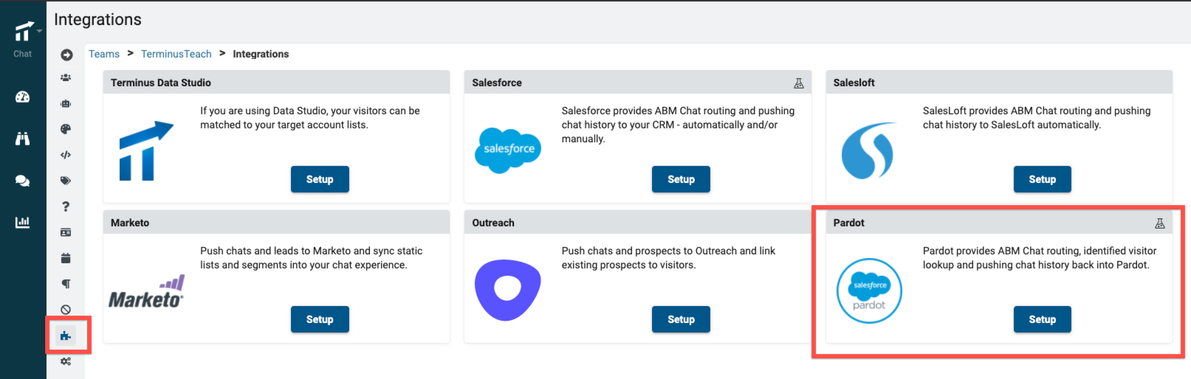Go to TerminusTeach breadcrumb link
The width and height of the screenshot is (1191, 379).
tap(176, 54)
